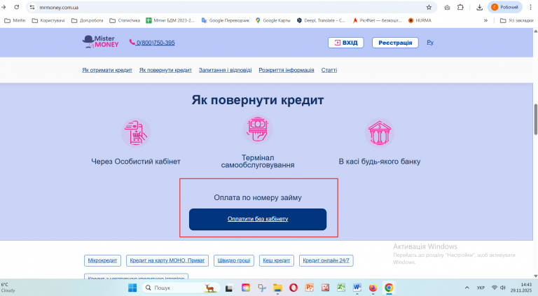This screenshot has height=296, width=538.
Task: Click the Оплатити без кабінету button
Action: click(x=258, y=219)
